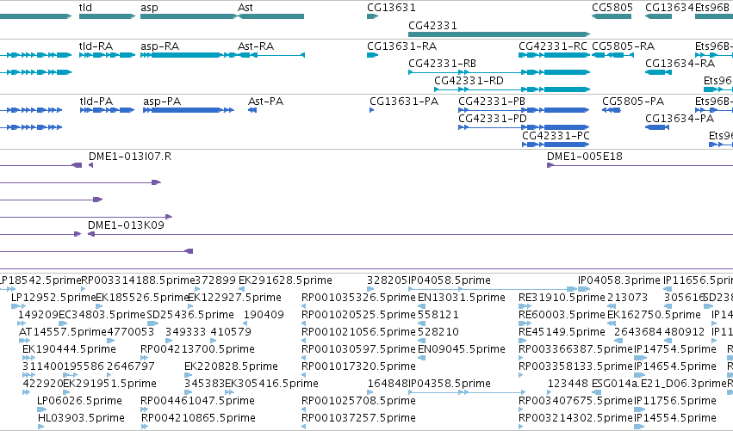Select the CG42331-PC protein label
Screen dimensions: 733x431
[x=556, y=136]
